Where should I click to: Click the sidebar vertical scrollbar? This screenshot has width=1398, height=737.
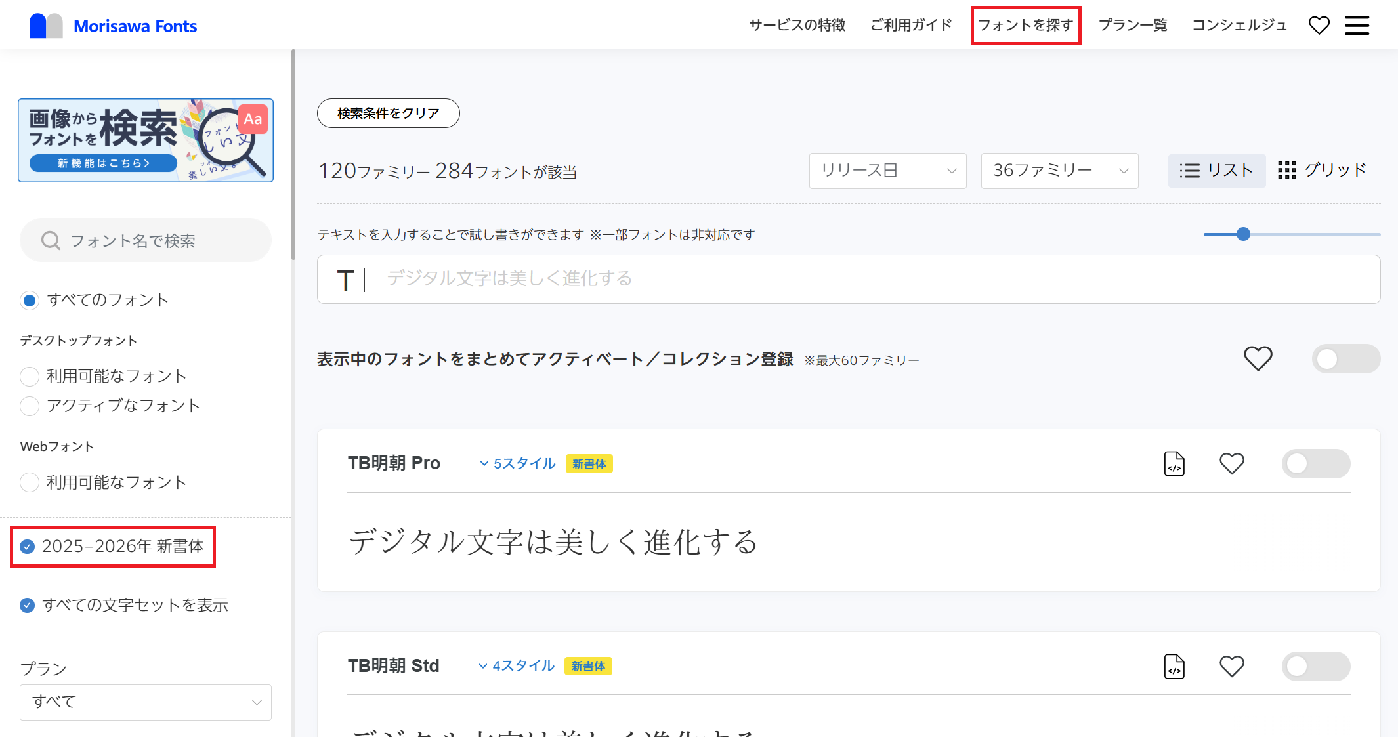point(293,154)
